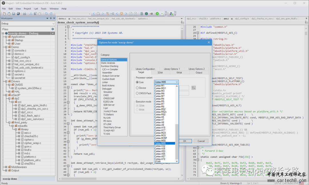This screenshot has height=185, width=309.
Task: Click the vertical scrollbar of the aes.c editor
Action: point(306,34)
